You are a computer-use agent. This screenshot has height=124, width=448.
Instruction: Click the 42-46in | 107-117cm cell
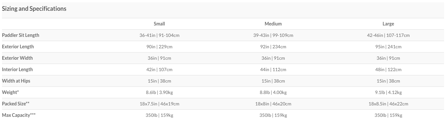pyautogui.click(x=388, y=35)
